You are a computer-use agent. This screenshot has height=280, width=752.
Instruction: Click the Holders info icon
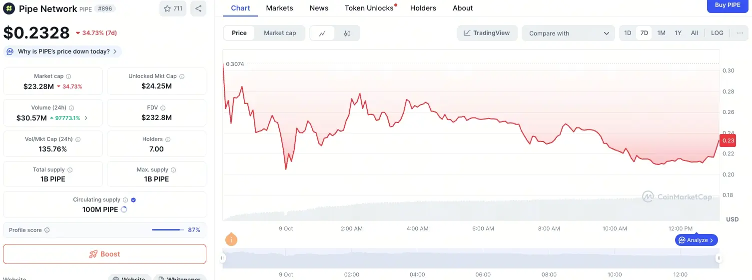168,139
